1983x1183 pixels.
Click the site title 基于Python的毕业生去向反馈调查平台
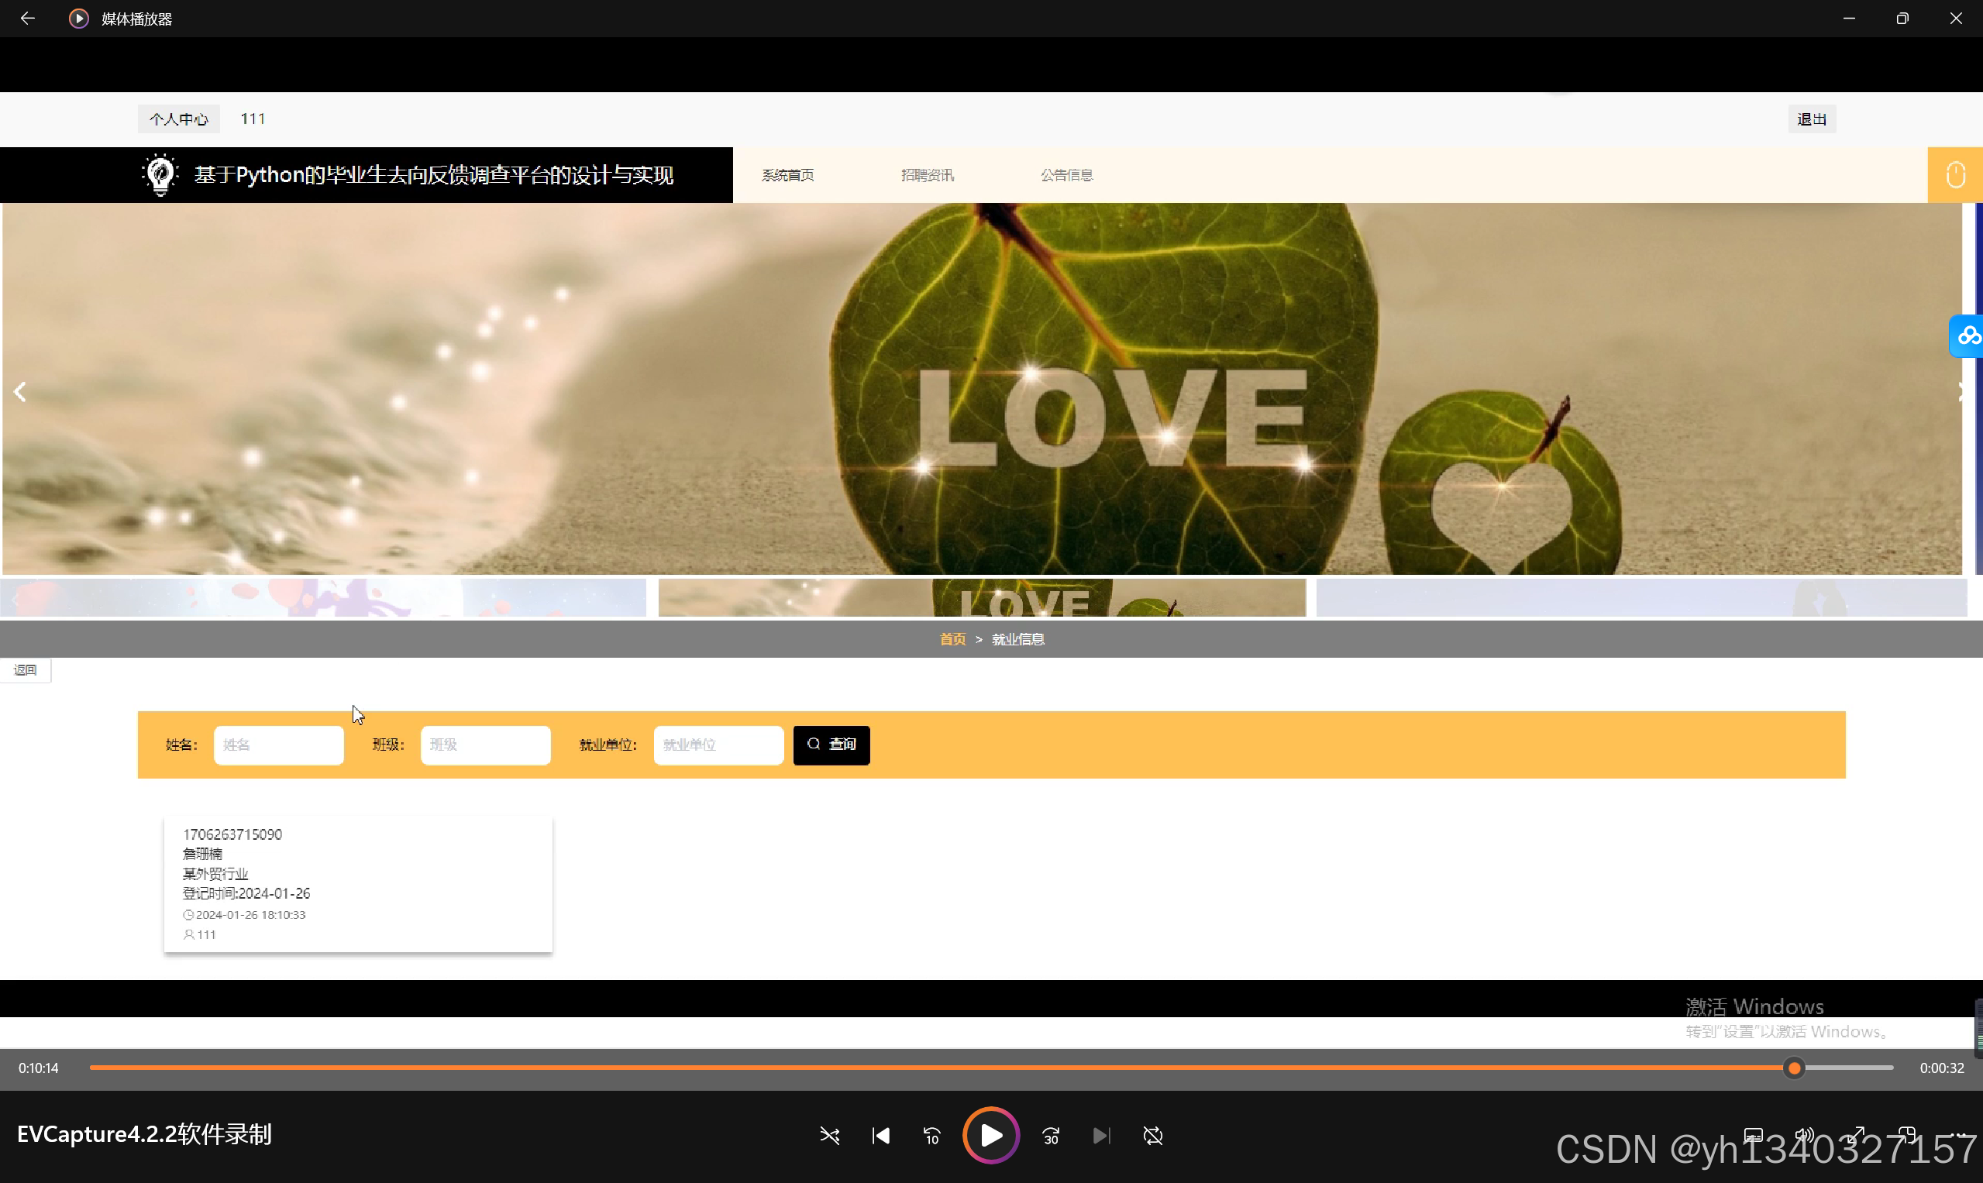coord(434,174)
